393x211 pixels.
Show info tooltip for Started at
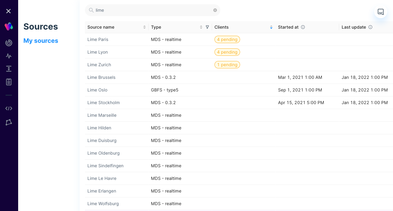click(x=303, y=27)
